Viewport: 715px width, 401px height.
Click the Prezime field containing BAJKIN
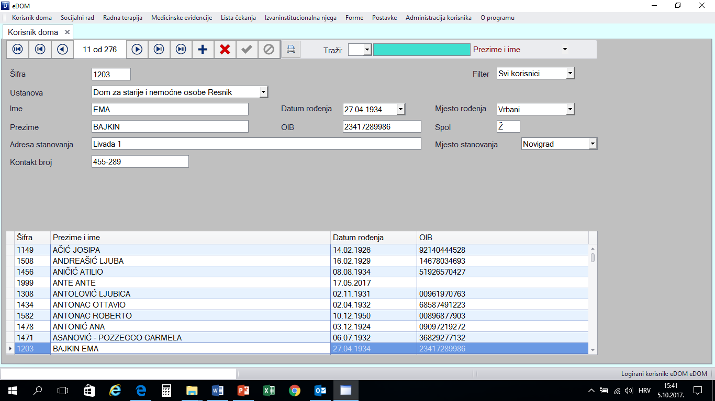(170, 127)
